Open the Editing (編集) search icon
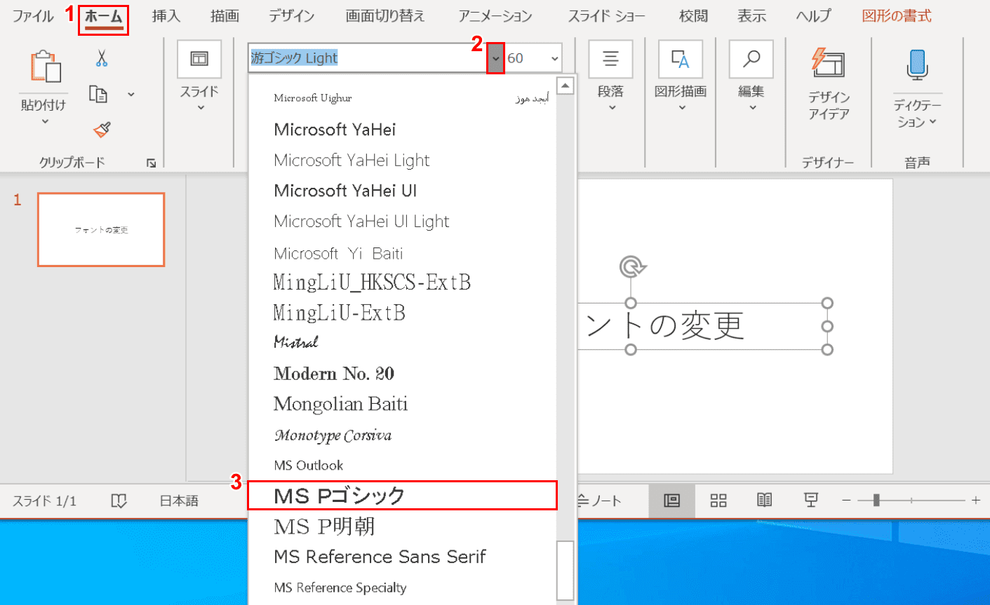This screenshot has height=605, width=990. pos(751,59)
